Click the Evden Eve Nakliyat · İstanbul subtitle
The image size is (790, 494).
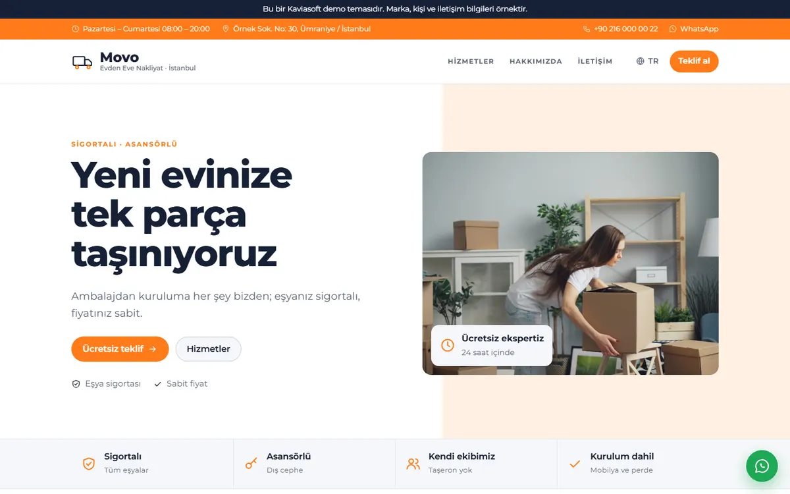pos(147,69)
